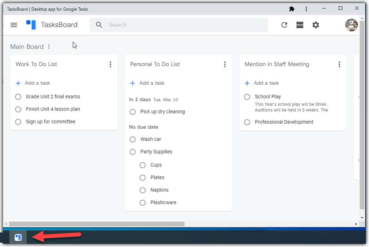
Task: Open the hamburger navigation menu
Action: point(14,25)
